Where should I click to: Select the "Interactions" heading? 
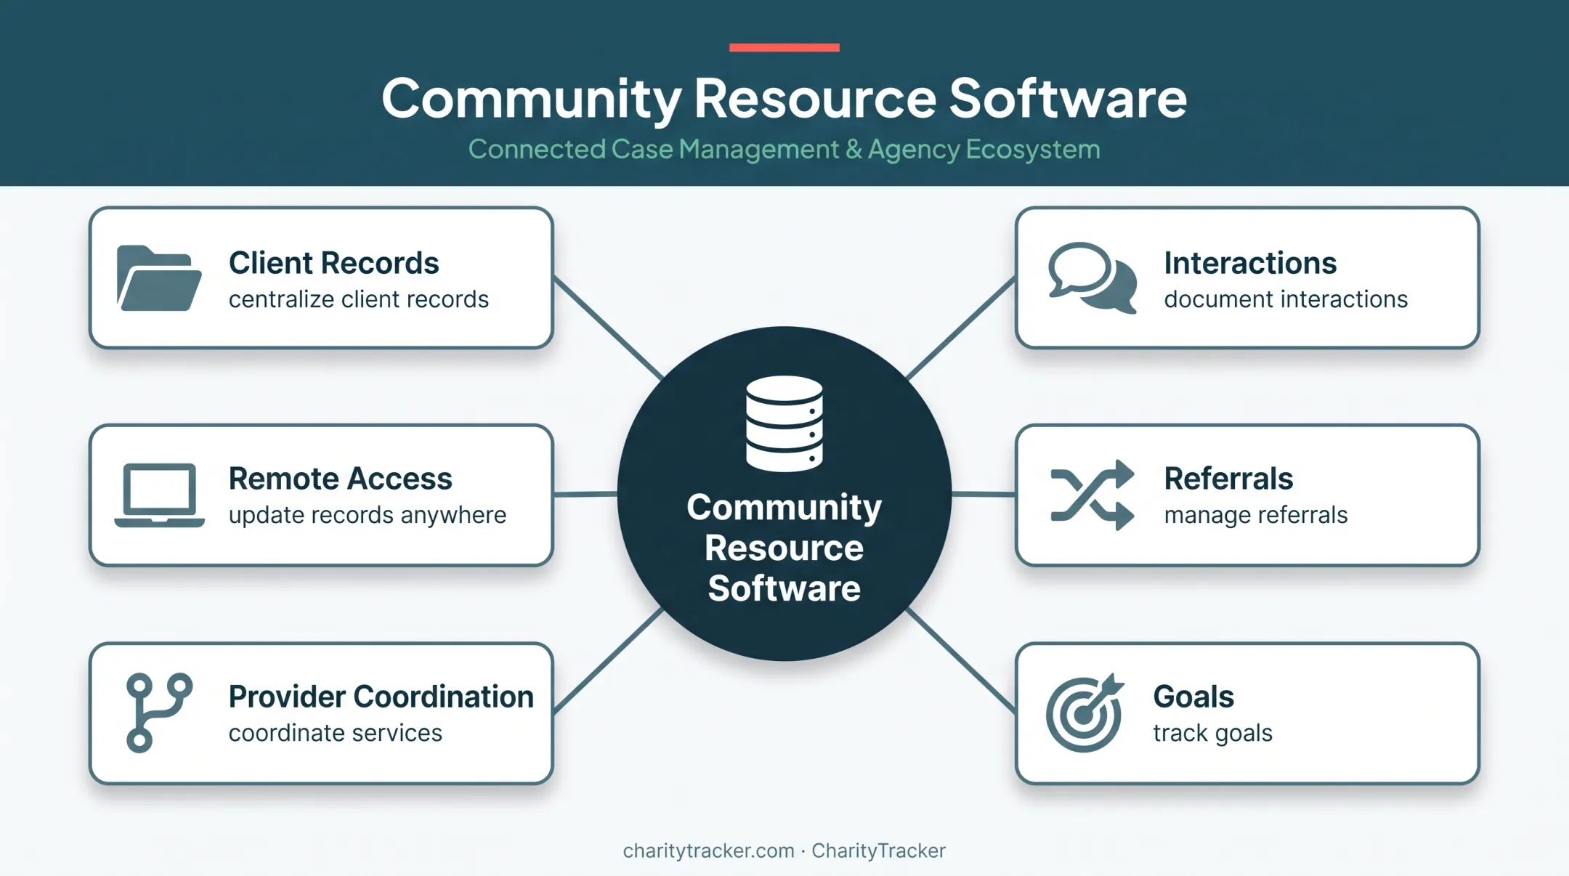(x=1250, y=263)
